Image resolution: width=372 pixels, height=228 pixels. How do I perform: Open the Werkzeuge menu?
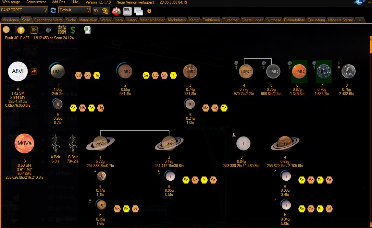(11, 2)
